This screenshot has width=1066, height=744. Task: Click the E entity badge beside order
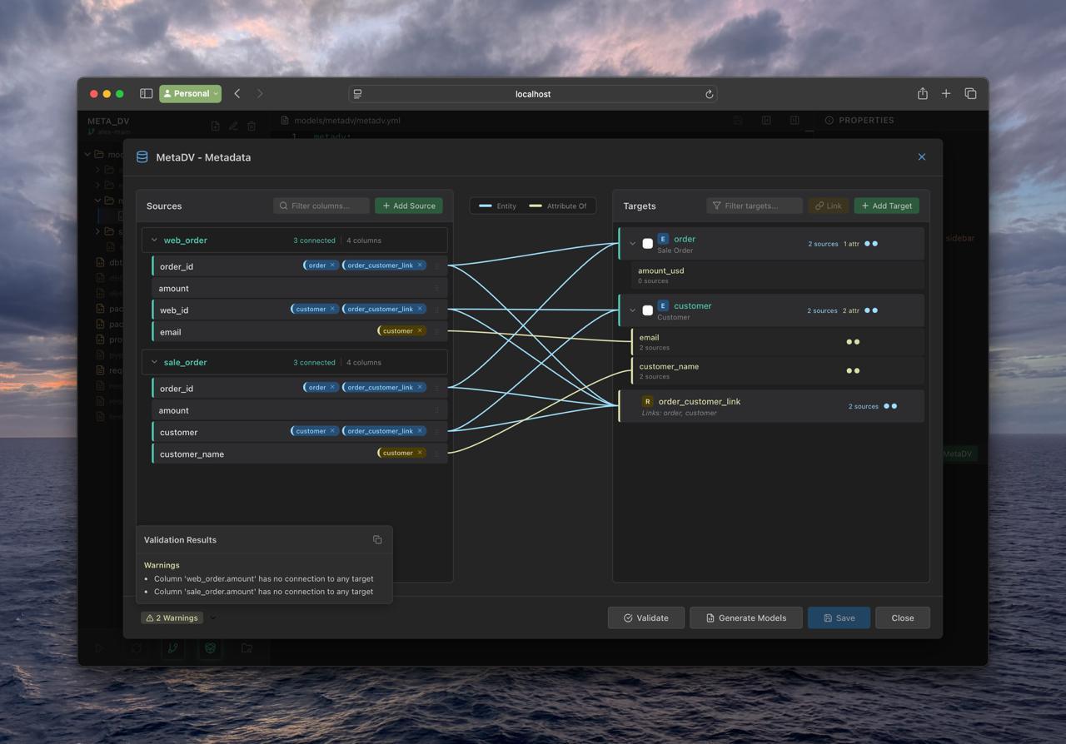point(663,239)
